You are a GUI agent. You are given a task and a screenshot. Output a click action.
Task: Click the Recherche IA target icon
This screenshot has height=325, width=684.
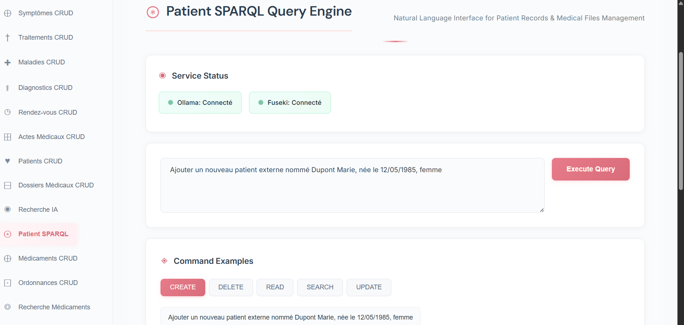pos(8,210)
